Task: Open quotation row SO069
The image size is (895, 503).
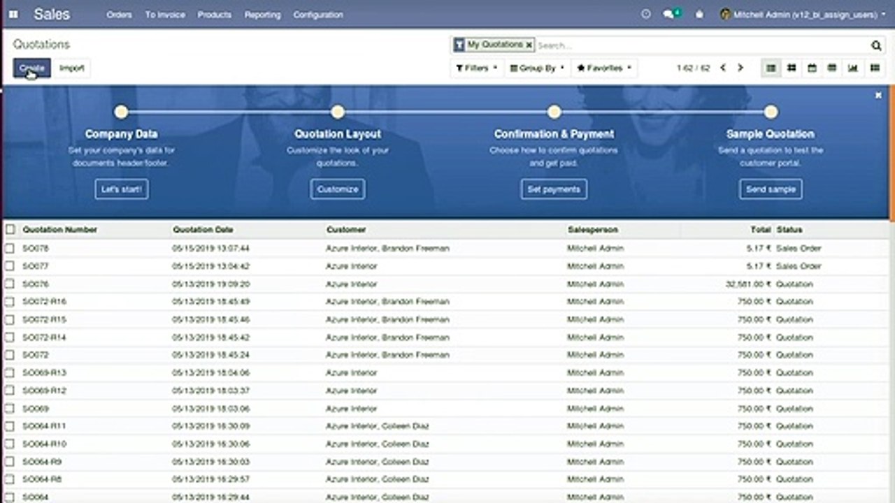Action: click(x=447, y=409)
